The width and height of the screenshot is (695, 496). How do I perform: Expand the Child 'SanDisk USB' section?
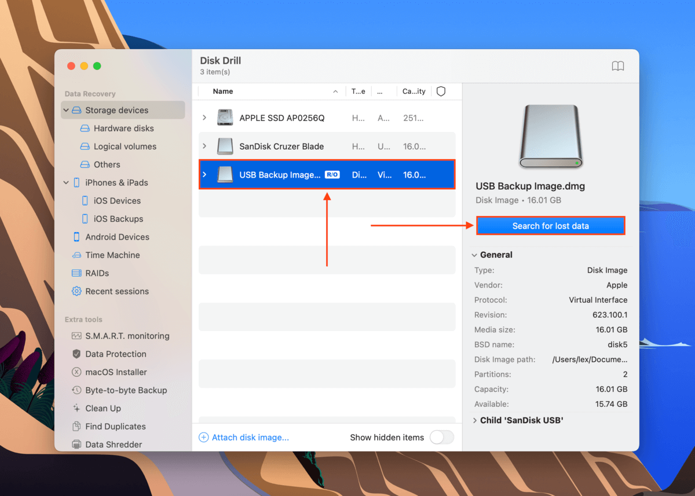click(x=474, y=420)
